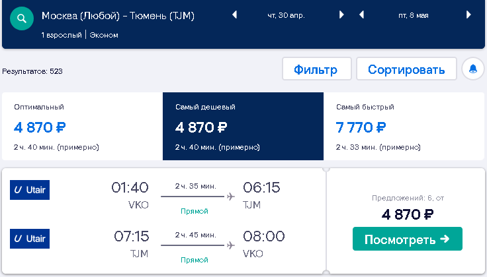487x277 pixels.
Task: Open the Сортировать sort menu
Action: (x=406, y=69)
